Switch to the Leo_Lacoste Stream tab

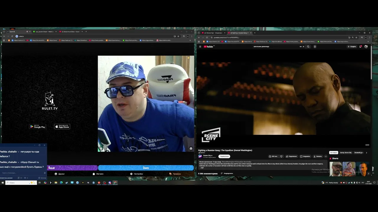point(44,32)
